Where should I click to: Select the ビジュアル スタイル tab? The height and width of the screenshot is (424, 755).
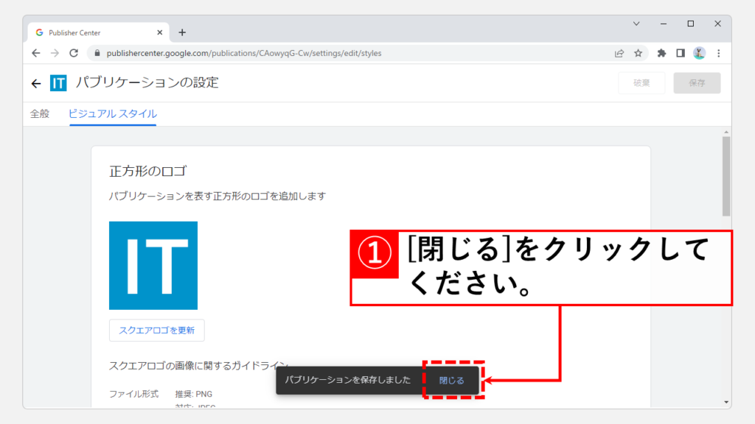click(x=113, y=114)
